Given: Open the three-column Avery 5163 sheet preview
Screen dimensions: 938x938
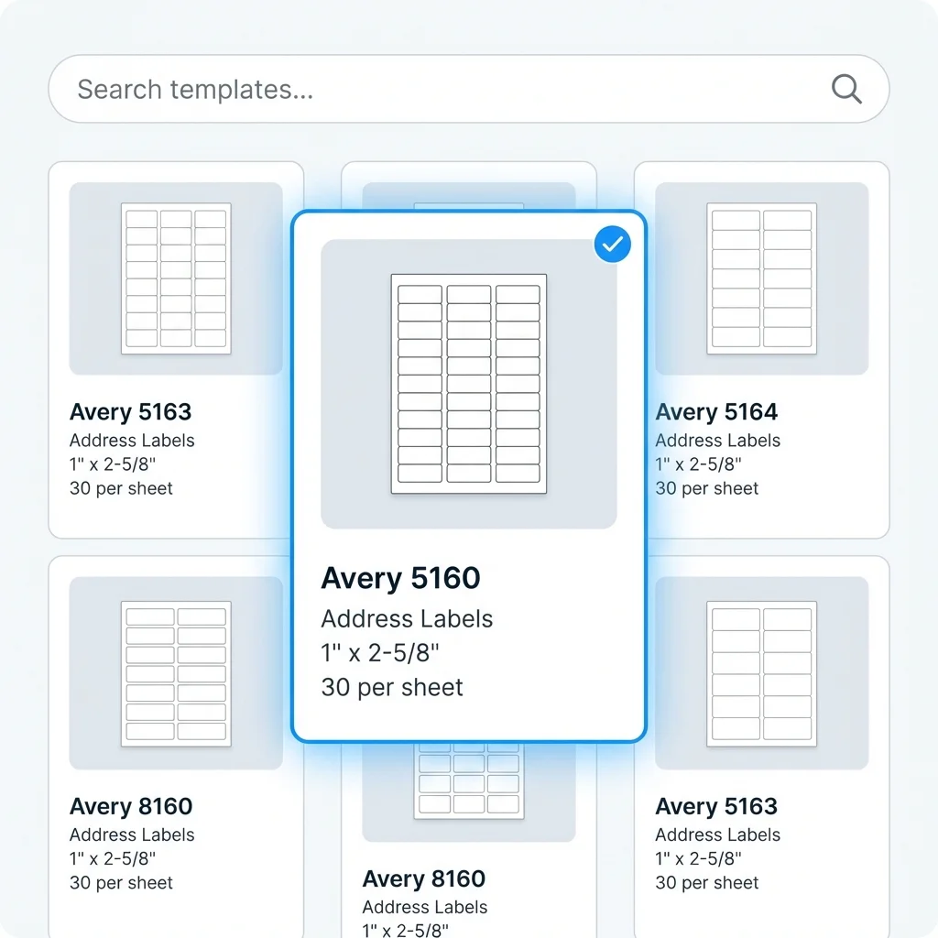Looking at the screenshot, I should (176, 278).
